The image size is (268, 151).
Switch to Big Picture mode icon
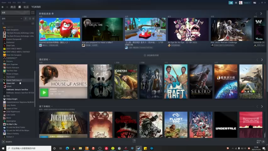[255, 3]
